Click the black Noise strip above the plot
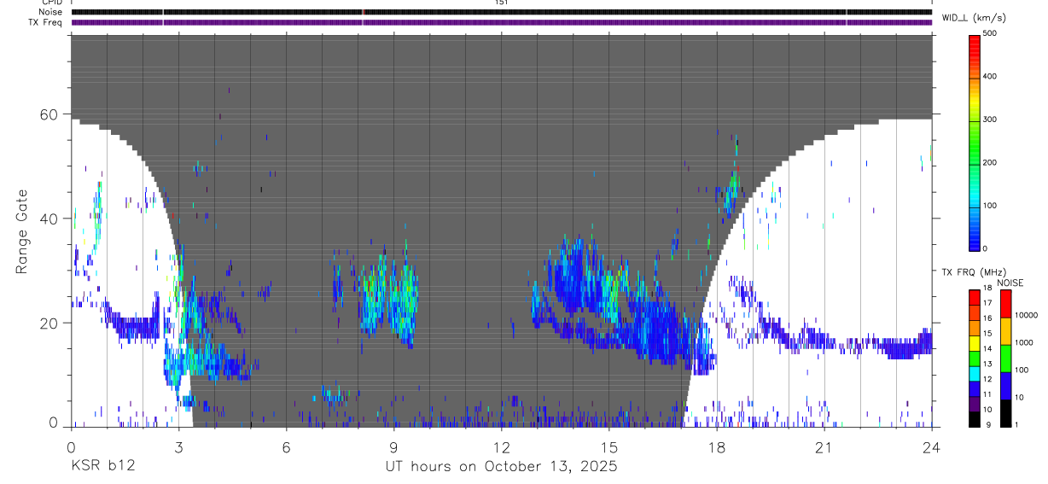The width and height of the screenshot is (1048, 484). pyautogui.click(x=501, y=12)
